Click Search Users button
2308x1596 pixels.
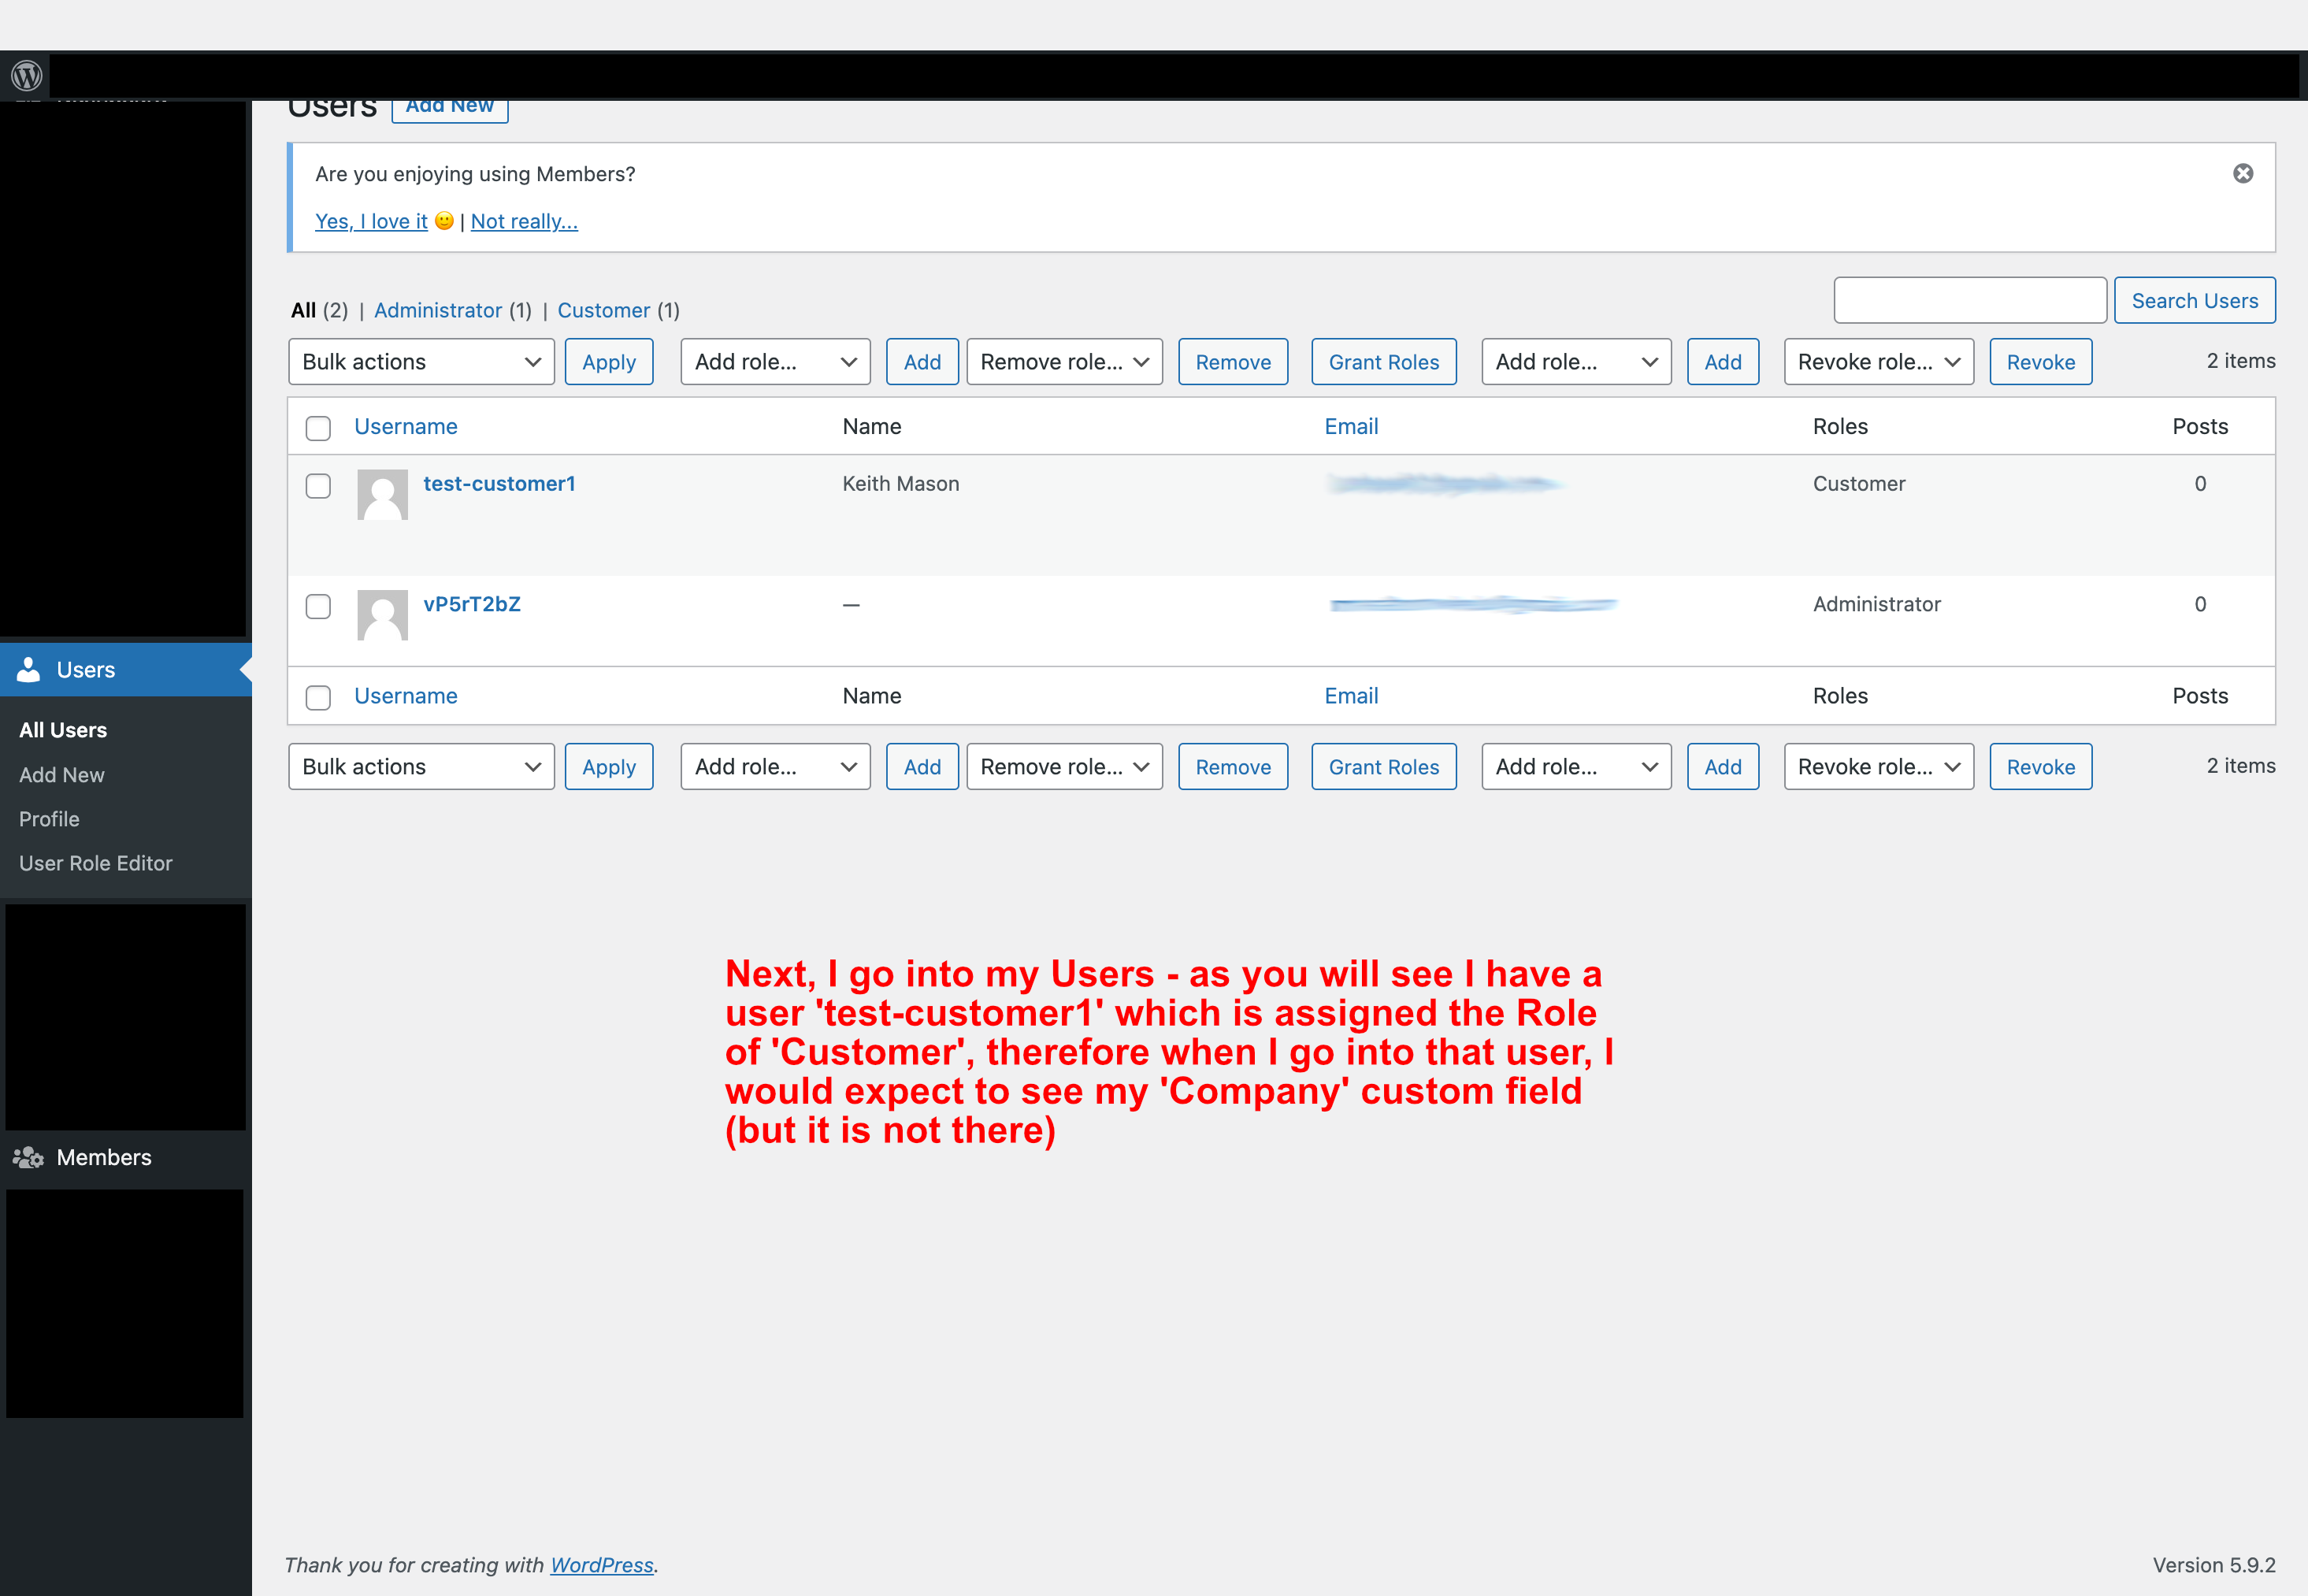pos(2194,301)
